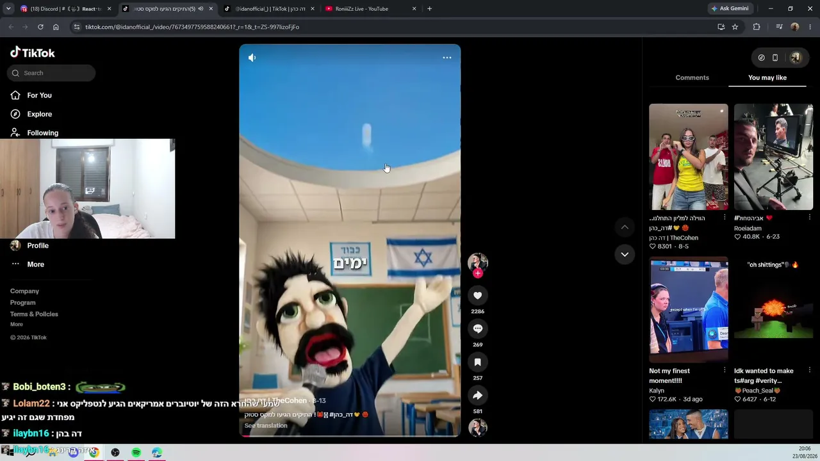Screen dimensions: 820x461
Task: Close the RoniiiZz Live YouTube tab
Action: pyautogui.click(x=414, y=9)
